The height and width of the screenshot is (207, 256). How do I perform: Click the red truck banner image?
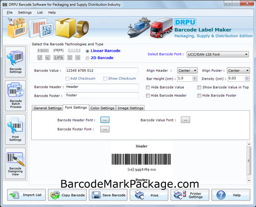pos(161,28)
